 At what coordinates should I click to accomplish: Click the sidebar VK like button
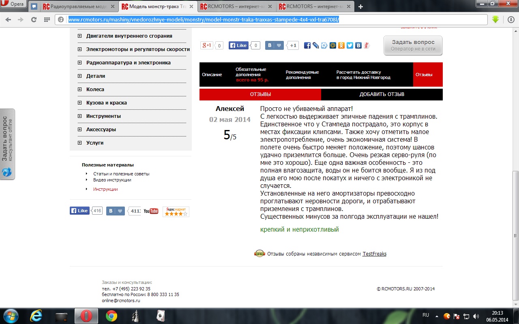click(x=116, y=211)
